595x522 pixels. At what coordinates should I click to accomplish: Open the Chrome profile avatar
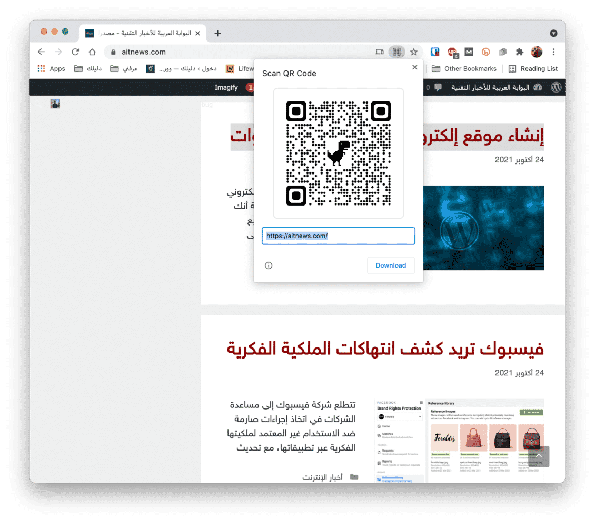coord(537,52)
